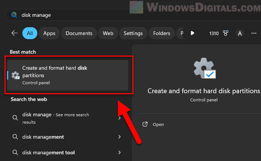The width and height of the screenshot is (261, 161).
Task: Click the back arrow icon
Action: [x=14, y=33]
